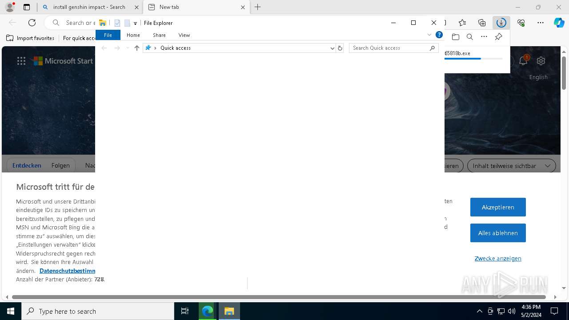The height and width of the screenshot is (320, 569).
Task: Open the taskbar clock showing 4:36 PM
Action: click(531, 311)
